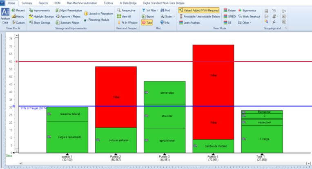This screenshot has height=169, width=312.
Task: Click Fit In Window
Action: click(127, 23)
